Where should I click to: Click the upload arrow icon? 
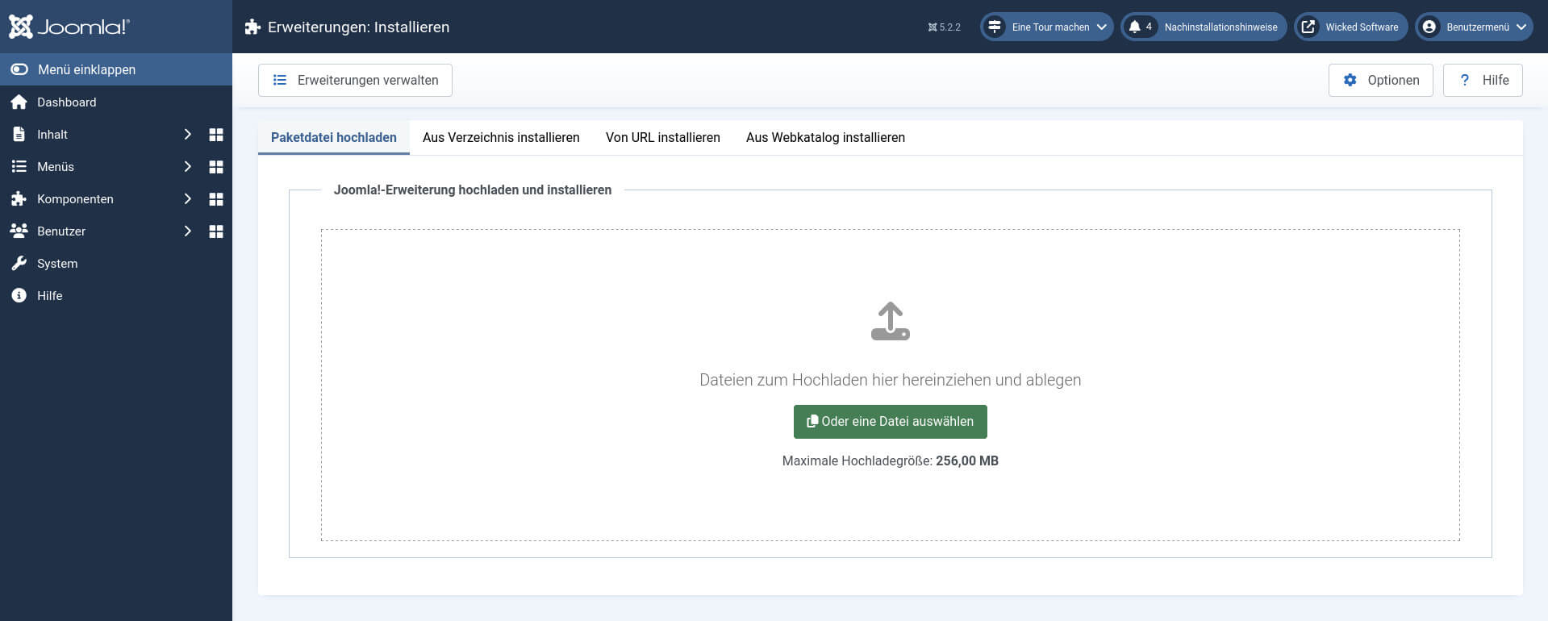(891, 321)
